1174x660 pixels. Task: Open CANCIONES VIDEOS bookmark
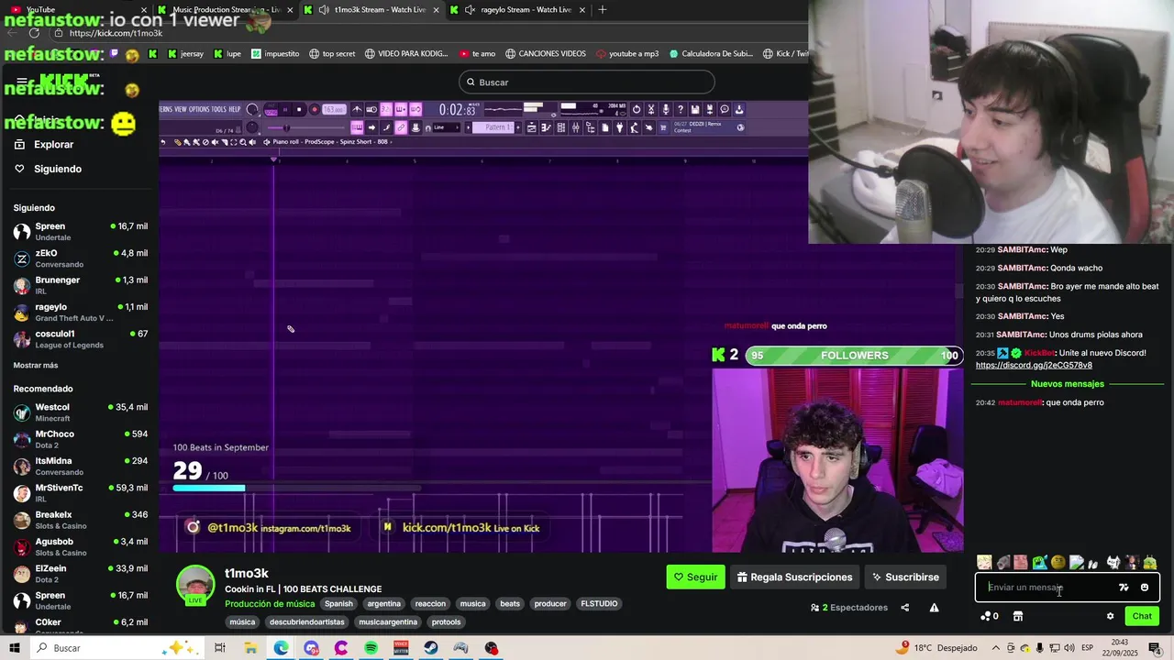click(x=546, y=54)
